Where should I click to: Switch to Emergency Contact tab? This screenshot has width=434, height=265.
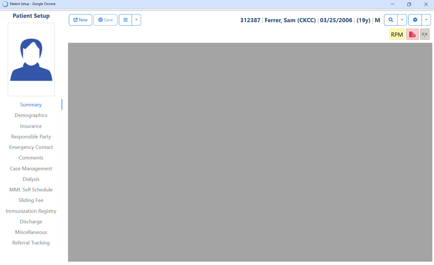pyautogui.click(x=31, y=147)
